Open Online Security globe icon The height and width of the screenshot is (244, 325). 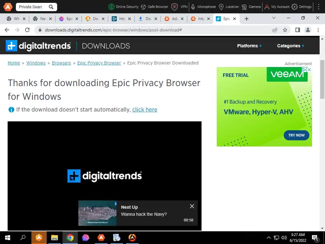(x=111, y=7)
